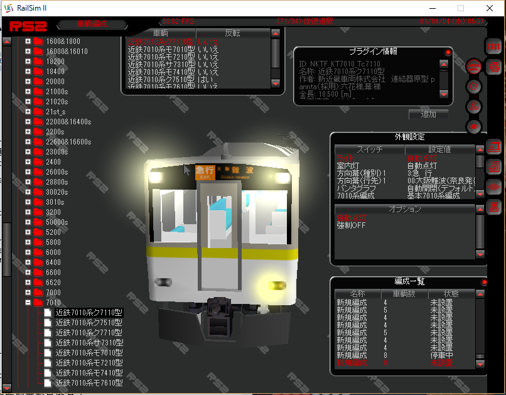The width and height of the screenshot is (506, 395).
Task: Click the train formation round icon
Action: [x=474, y=67]
